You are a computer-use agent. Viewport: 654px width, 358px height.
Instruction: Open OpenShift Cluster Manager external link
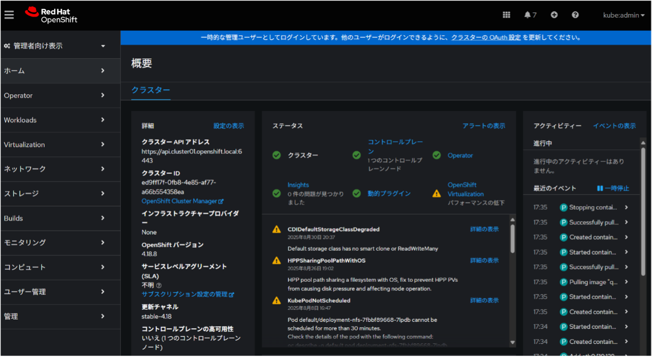(181, 201)
